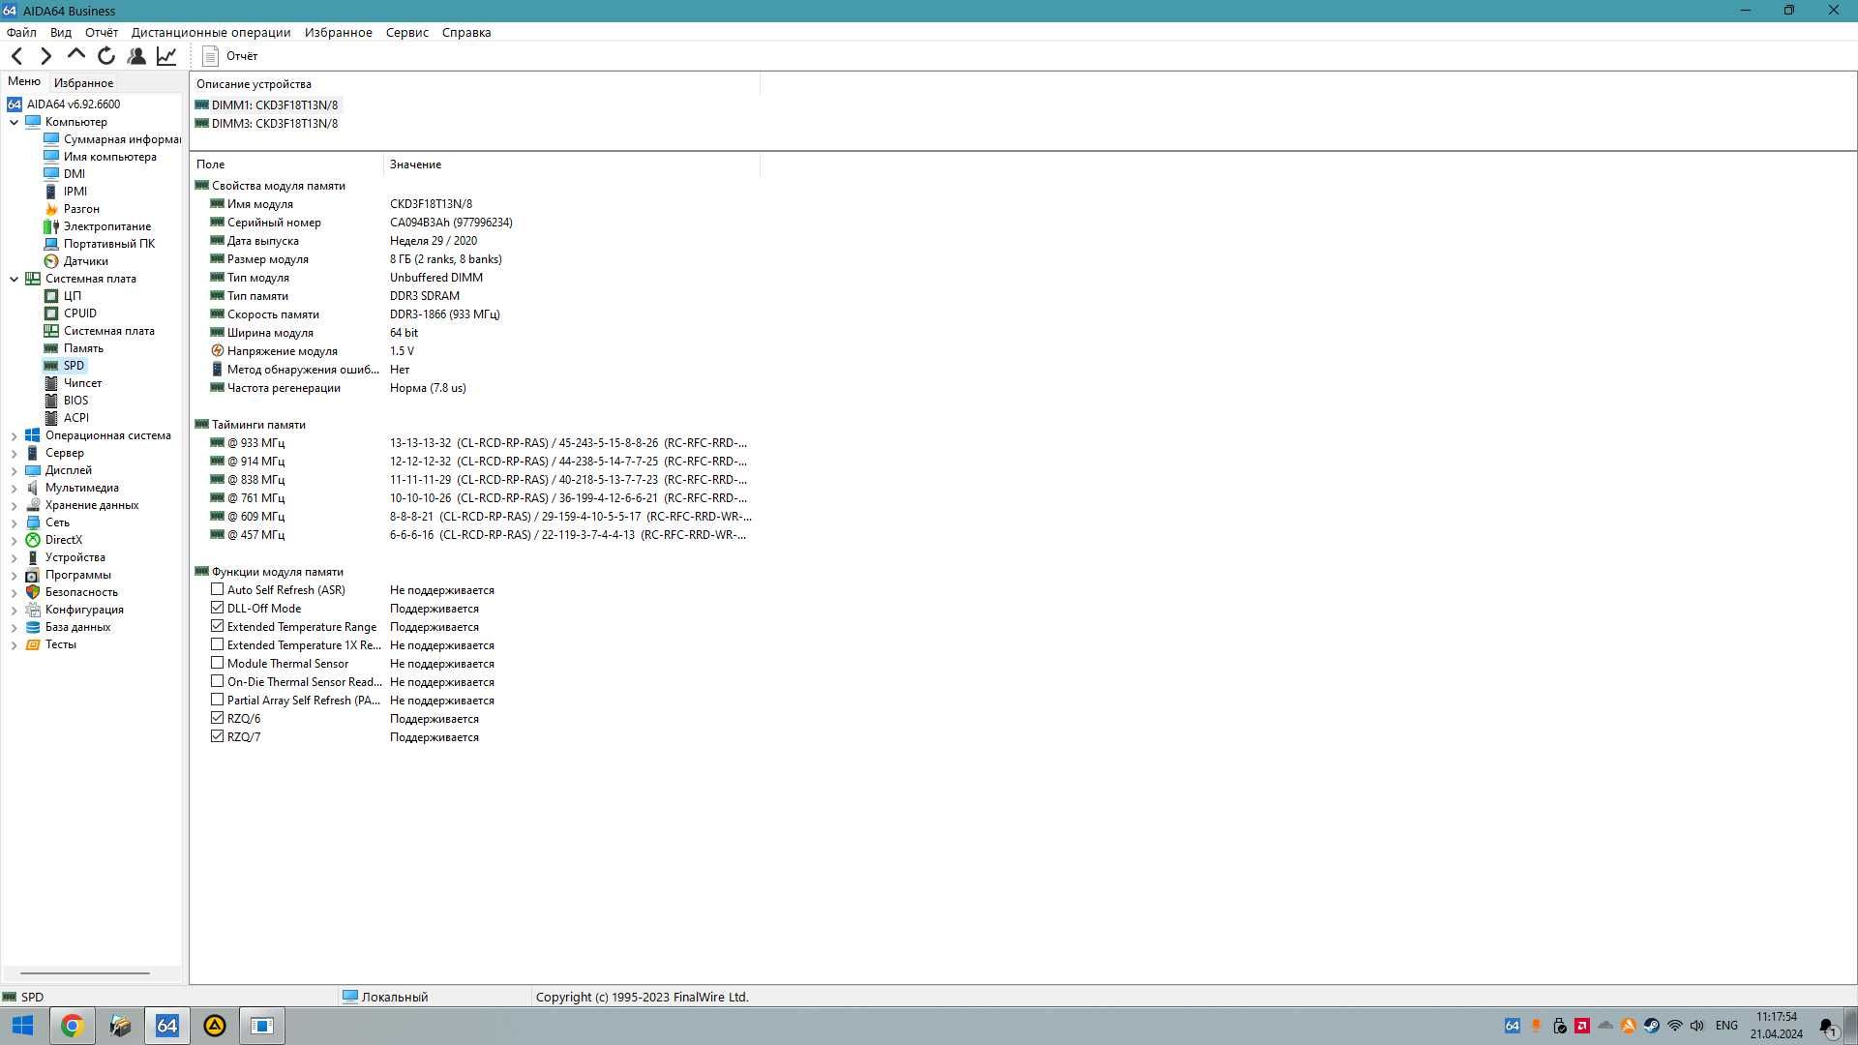Open the ЦП processor icon item
This screenshot has width=1858, height=1045.
[x=51, y=296]
